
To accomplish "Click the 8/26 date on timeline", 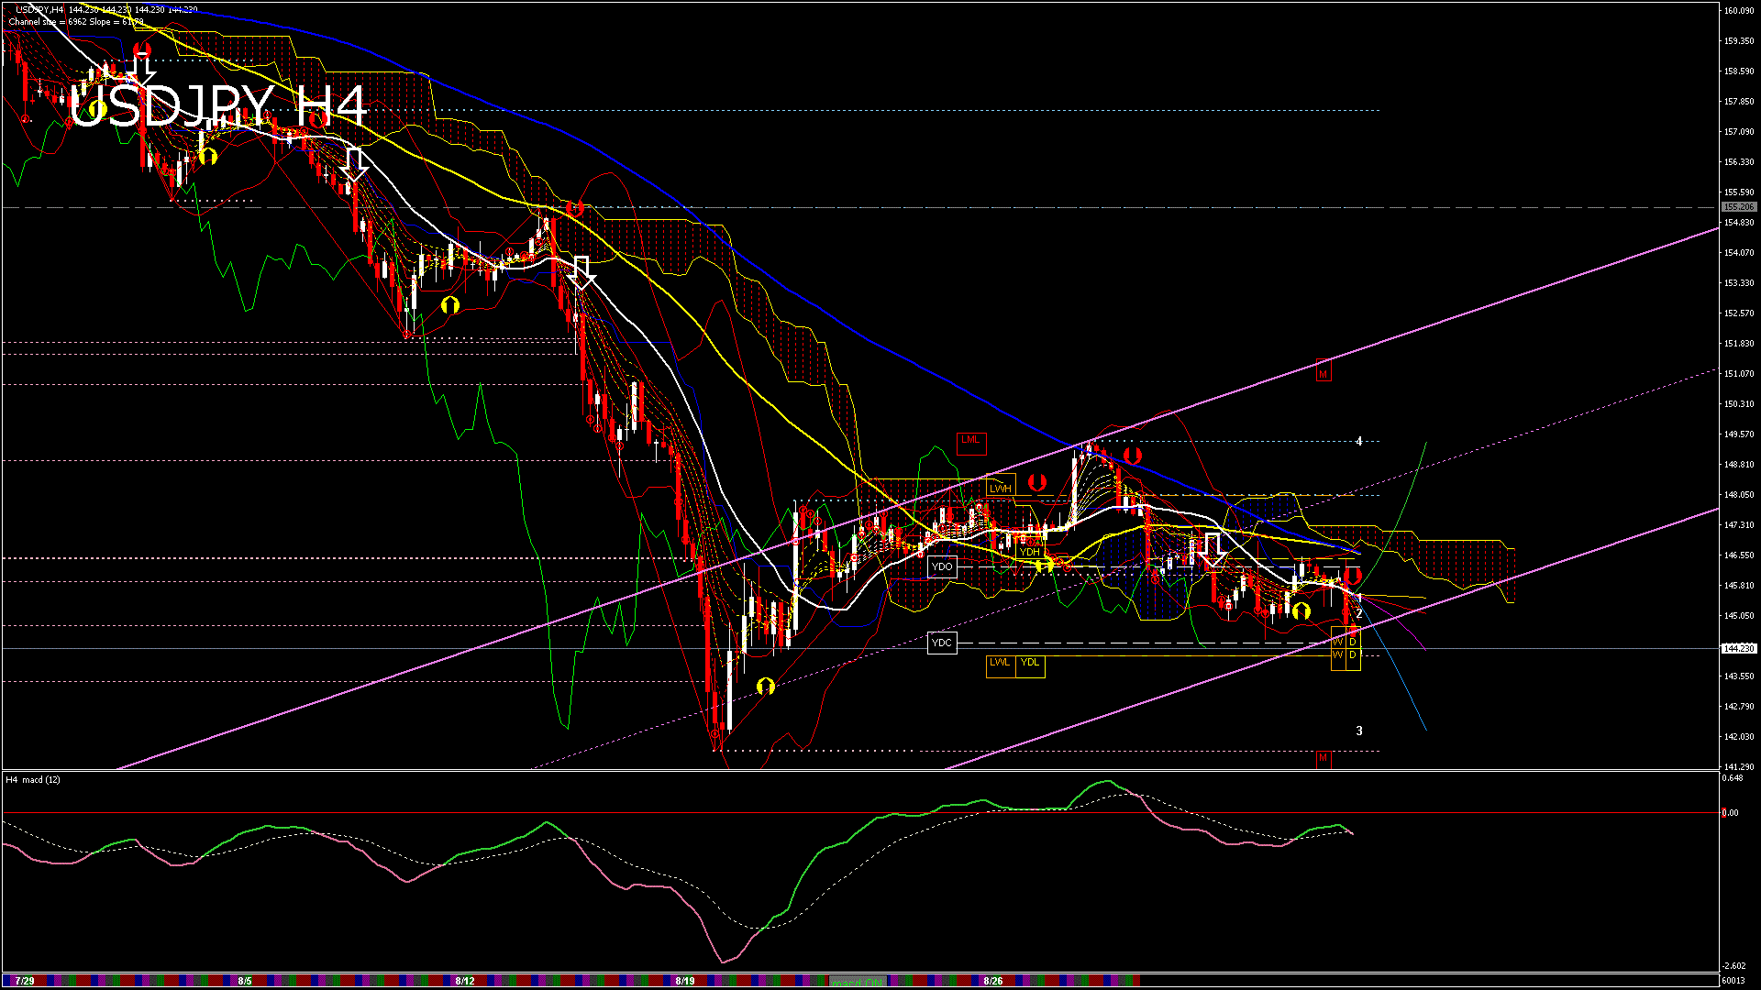I will pyautogui.click(x=992, y=981).
